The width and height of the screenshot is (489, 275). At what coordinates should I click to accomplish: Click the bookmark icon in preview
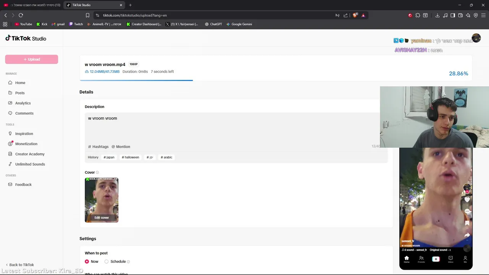click(x=467, y=223)
